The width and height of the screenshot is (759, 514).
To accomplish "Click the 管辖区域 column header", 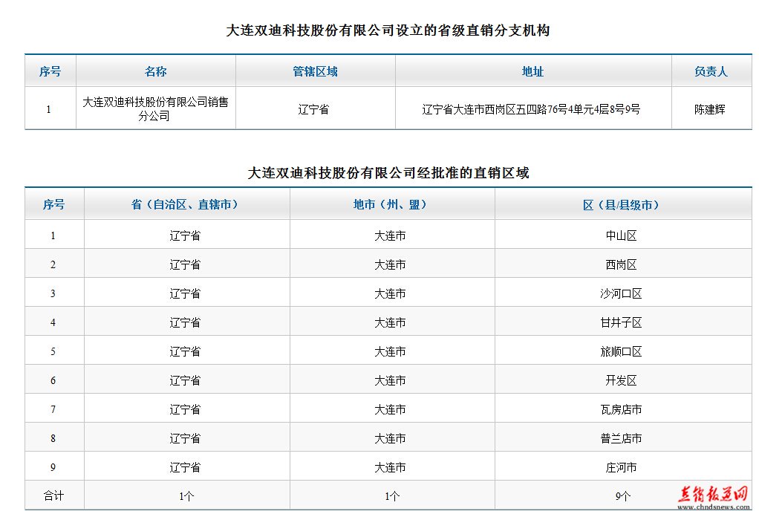I will [x=315, y=71].
